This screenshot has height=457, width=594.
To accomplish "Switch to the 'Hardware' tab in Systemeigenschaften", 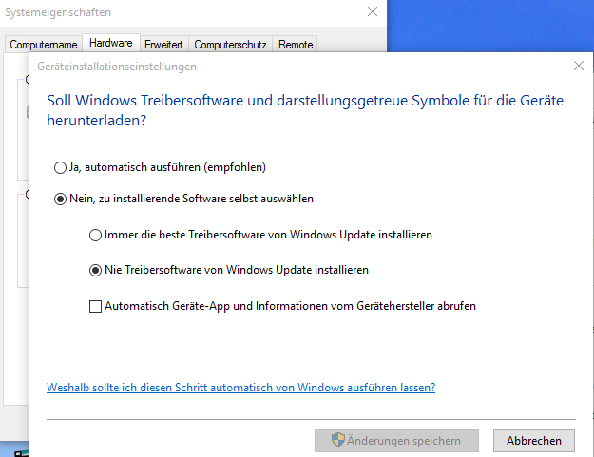I will [111, 43].
